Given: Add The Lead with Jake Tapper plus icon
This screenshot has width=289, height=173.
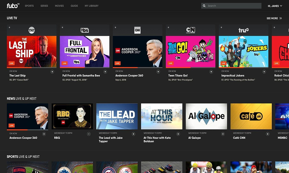Looking at the screenshot, I should 134,134.
